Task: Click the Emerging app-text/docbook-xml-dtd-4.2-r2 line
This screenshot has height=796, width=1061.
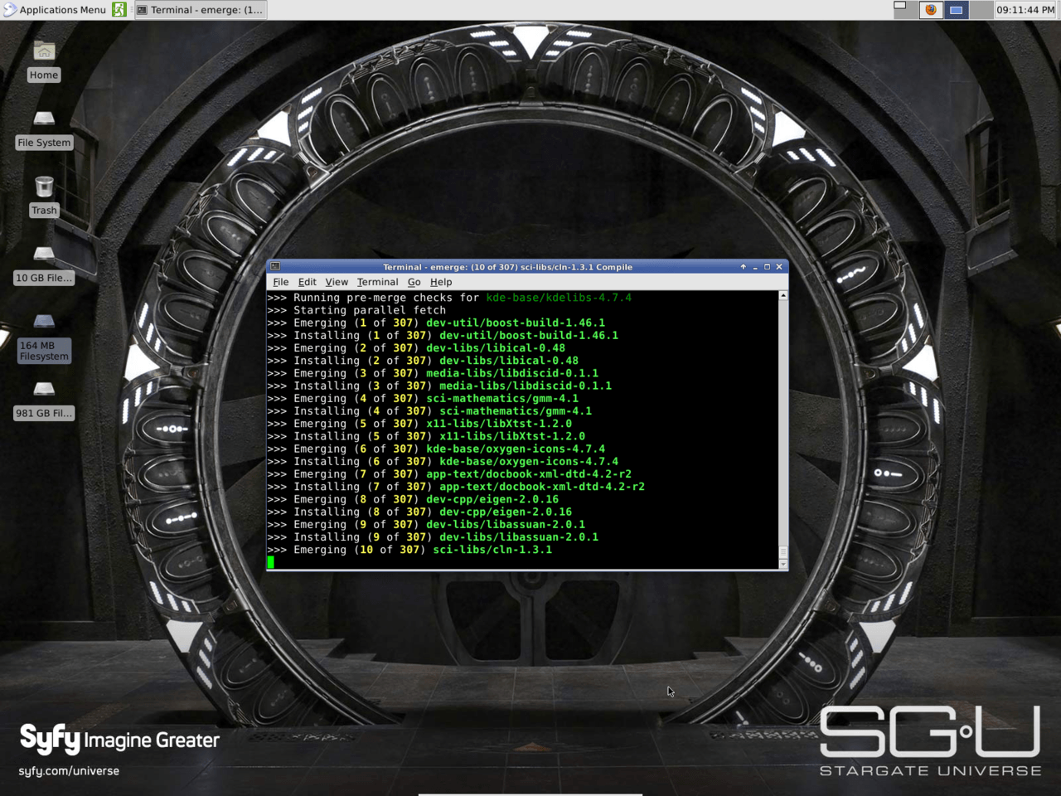Action: [x=449, y=474]
